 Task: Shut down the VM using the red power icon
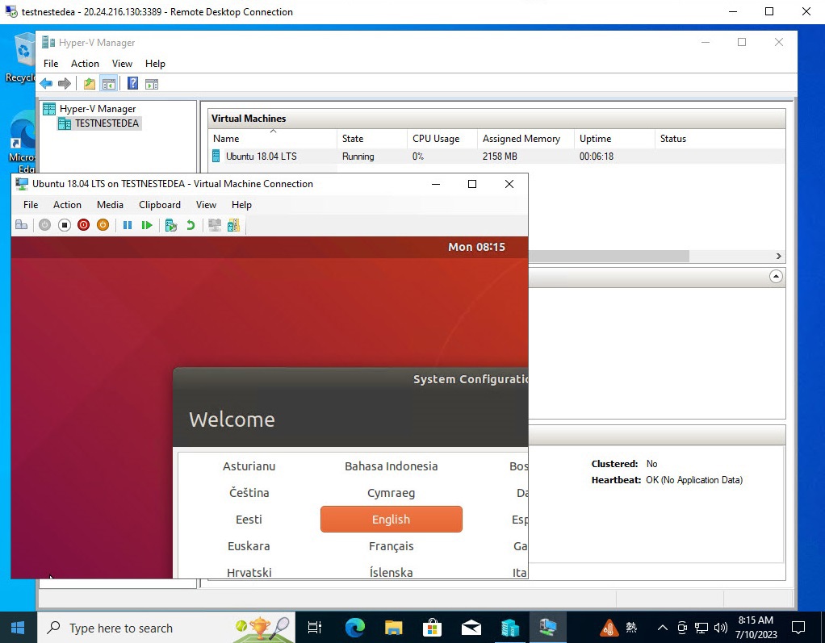(x=83, y=225)
